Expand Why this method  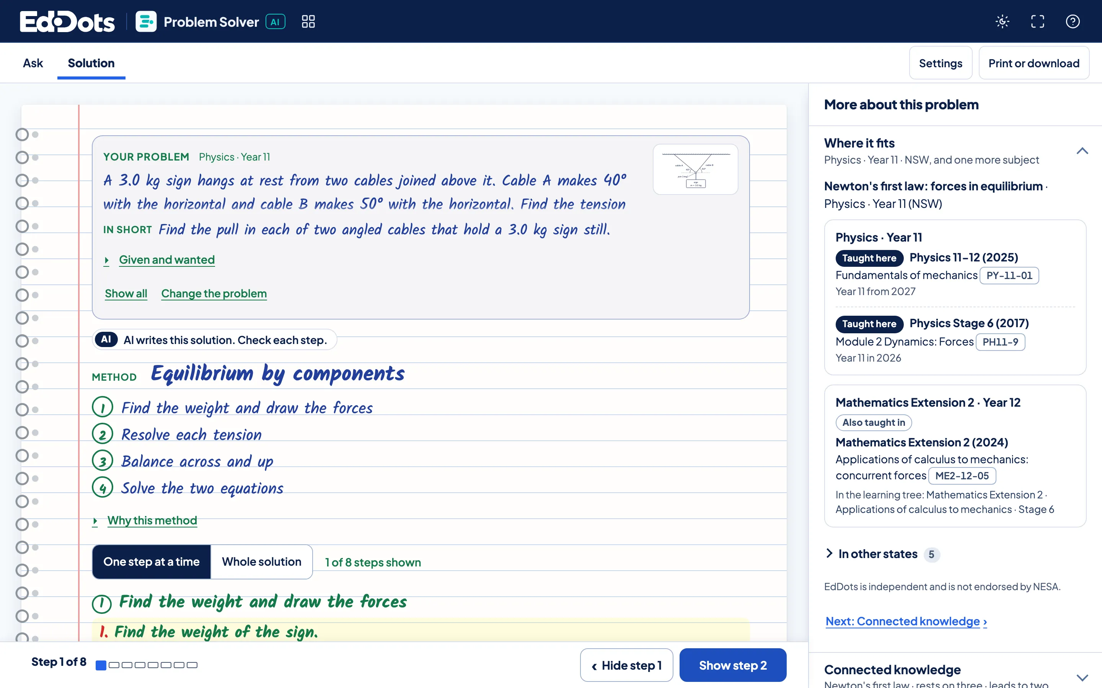pyautogui.click(x=152, y=521)
